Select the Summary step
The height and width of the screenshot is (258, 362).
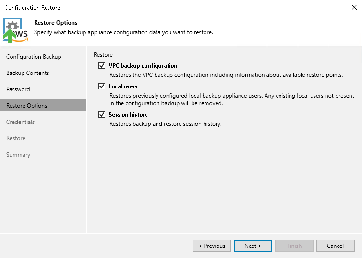click(18, 155)
